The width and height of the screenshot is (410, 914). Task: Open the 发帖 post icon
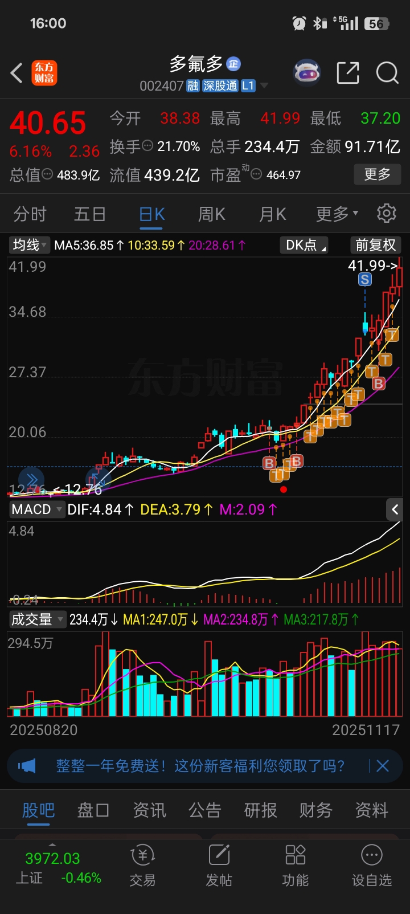(x=219, y=866)
